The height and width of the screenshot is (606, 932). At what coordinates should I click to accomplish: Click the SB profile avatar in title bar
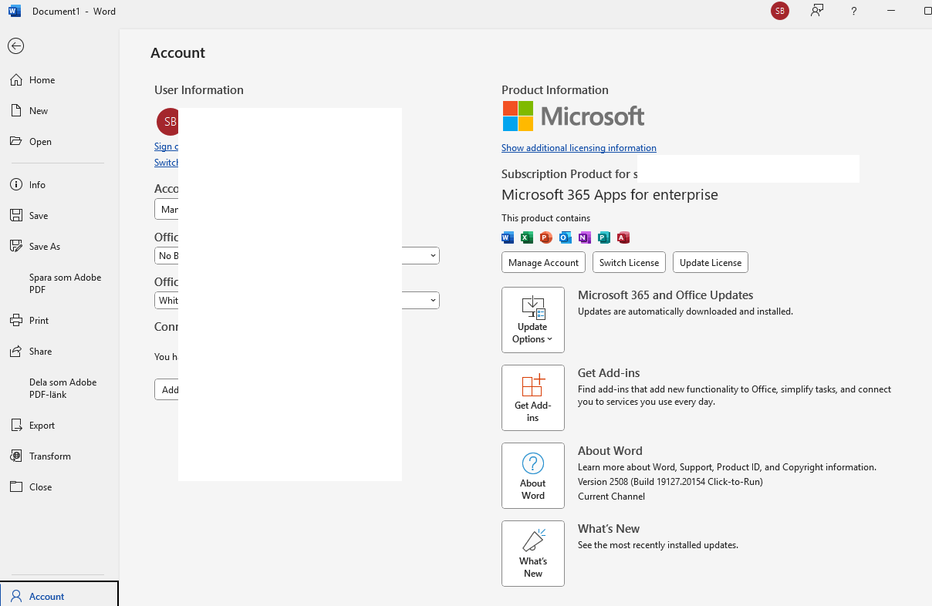click(780, 11)
